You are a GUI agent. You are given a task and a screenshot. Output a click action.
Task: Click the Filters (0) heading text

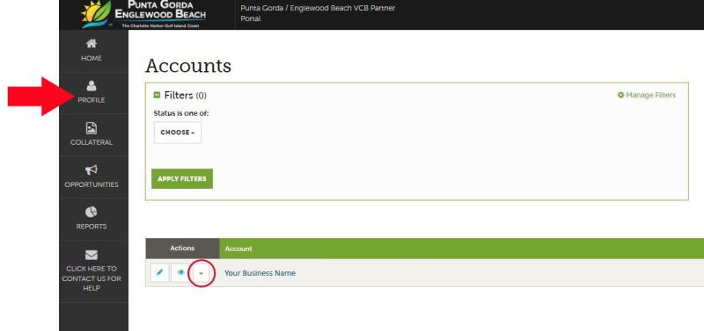[x=186, y=95]
